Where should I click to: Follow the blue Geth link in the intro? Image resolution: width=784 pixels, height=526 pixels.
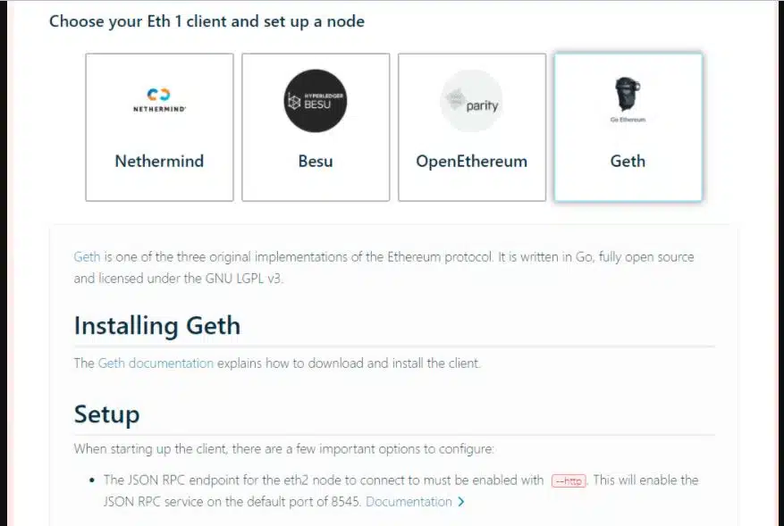[87, 257]
